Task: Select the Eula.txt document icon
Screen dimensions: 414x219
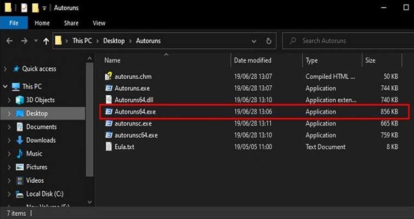Action: click(109, 147)
